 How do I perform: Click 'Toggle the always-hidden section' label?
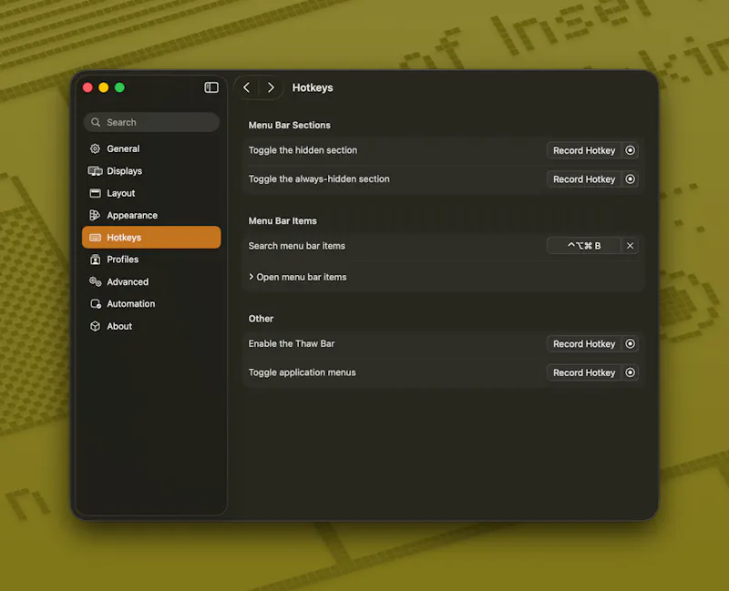point(319,178)
